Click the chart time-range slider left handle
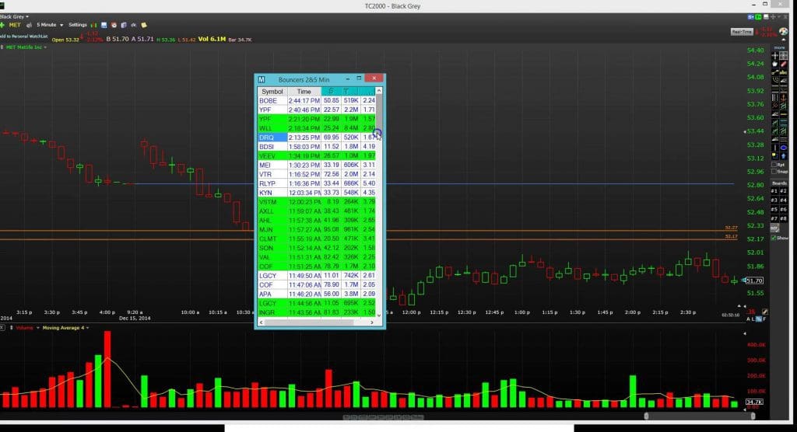The height and width of the screenshot is (432, 797). (x=647, y=416)
